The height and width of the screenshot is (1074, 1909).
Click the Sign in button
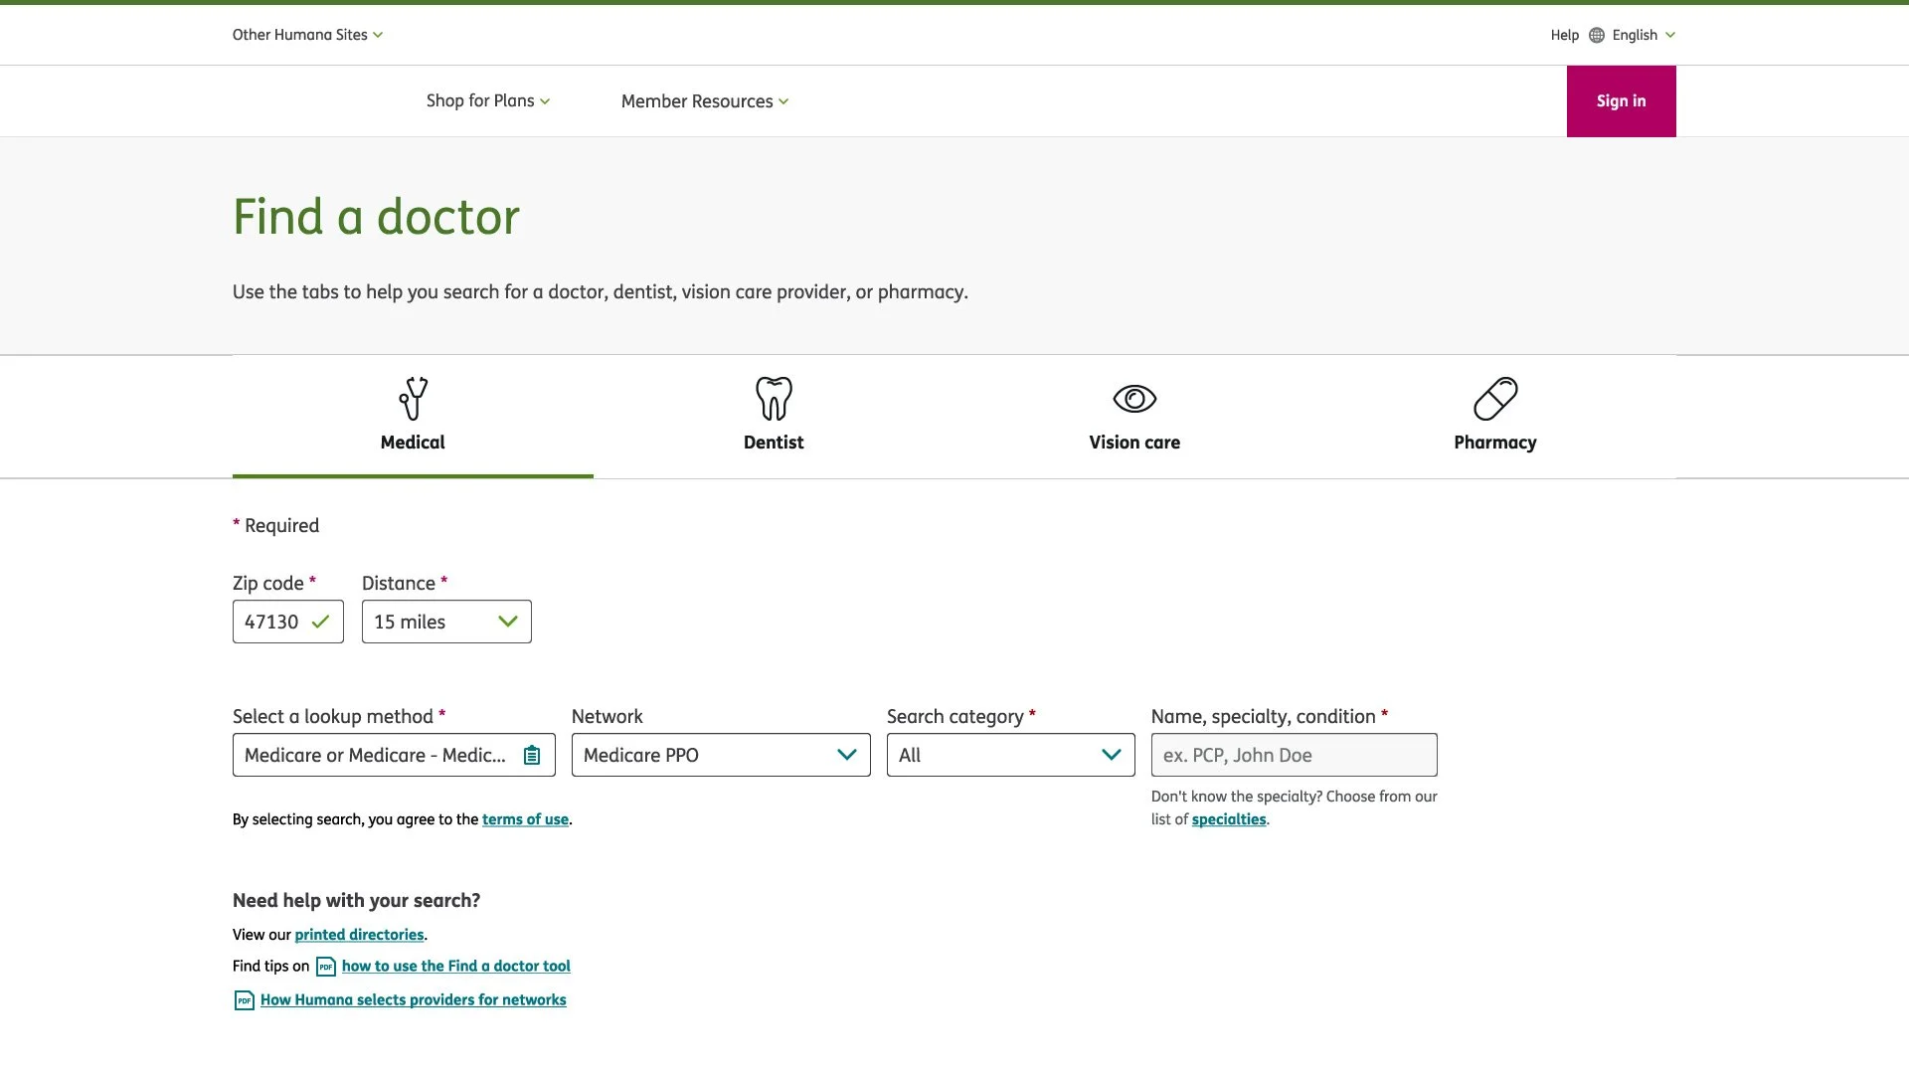[x=1621, y=101]
